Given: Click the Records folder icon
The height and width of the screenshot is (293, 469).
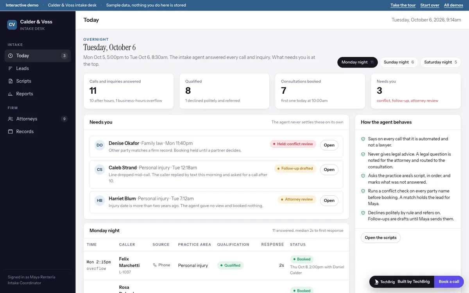Looking at the screenshot, I should click(x=11, y=132).
